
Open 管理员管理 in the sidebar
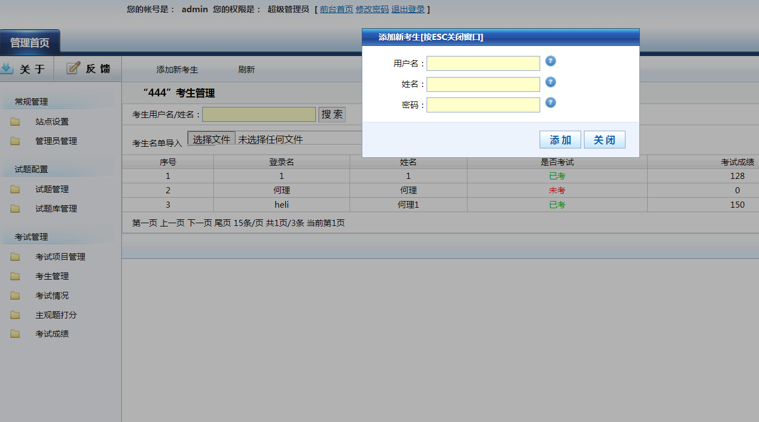(56, 141)
